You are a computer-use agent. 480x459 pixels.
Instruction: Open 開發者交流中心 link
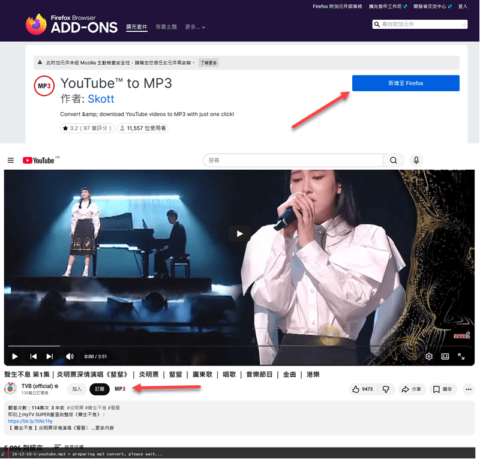point(432,7)
